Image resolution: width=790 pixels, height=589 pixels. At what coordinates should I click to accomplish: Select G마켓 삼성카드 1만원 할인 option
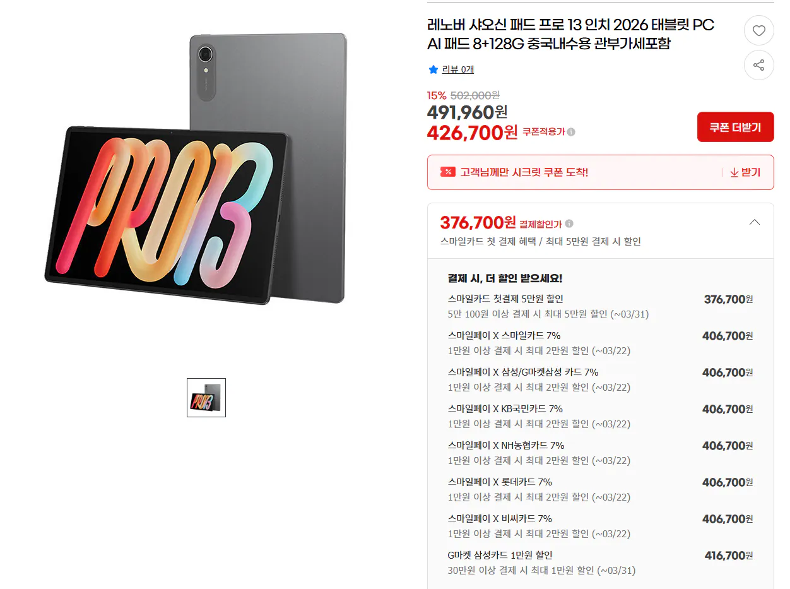click(x=600, y=562)
